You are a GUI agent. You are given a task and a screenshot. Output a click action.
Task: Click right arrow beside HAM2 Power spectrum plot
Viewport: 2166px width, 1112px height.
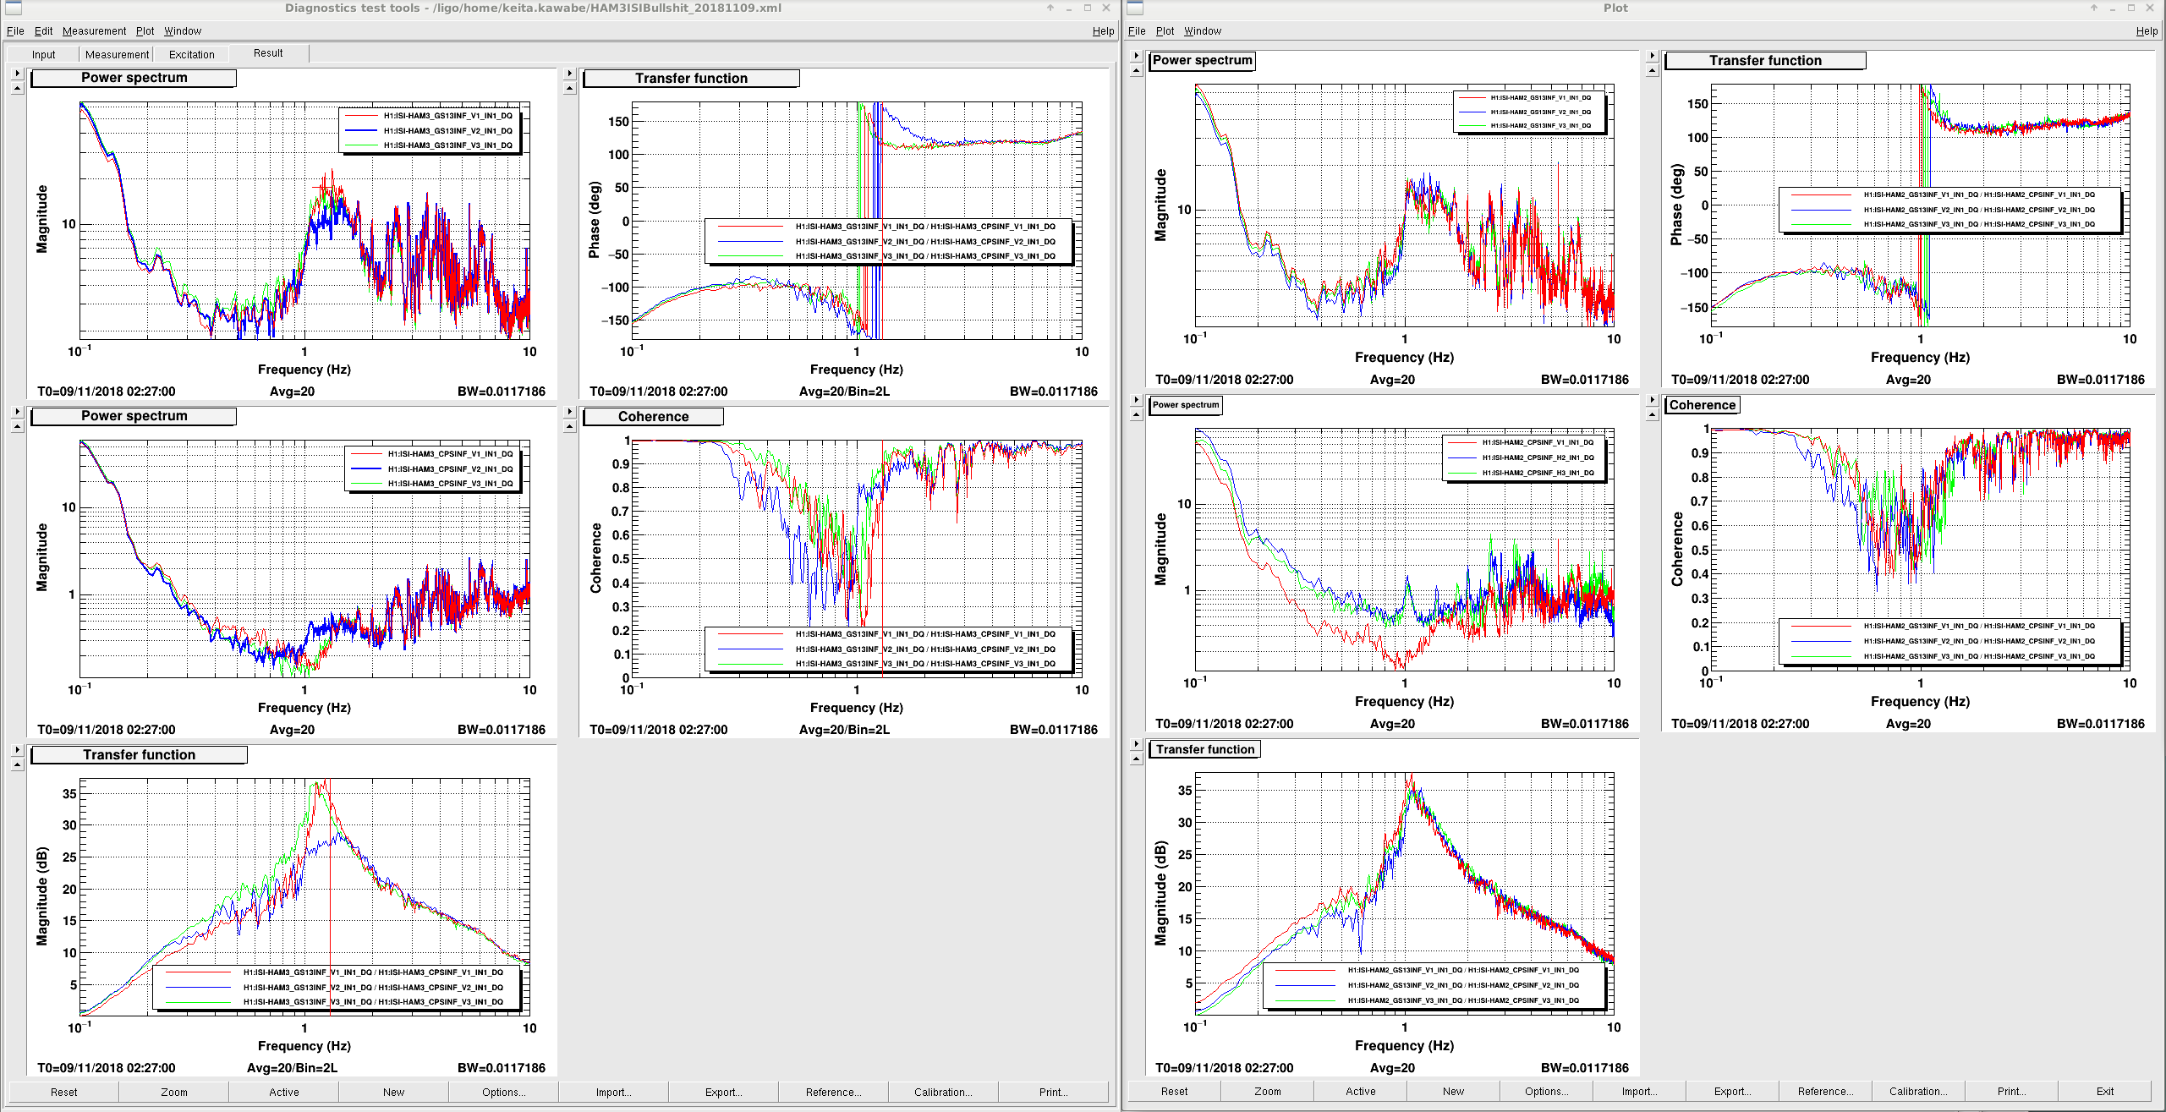pyautogui.click(x=1136, y=56)
